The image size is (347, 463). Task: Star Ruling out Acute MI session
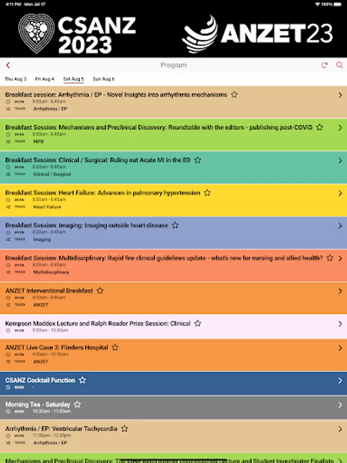click(x=198, y=160)
